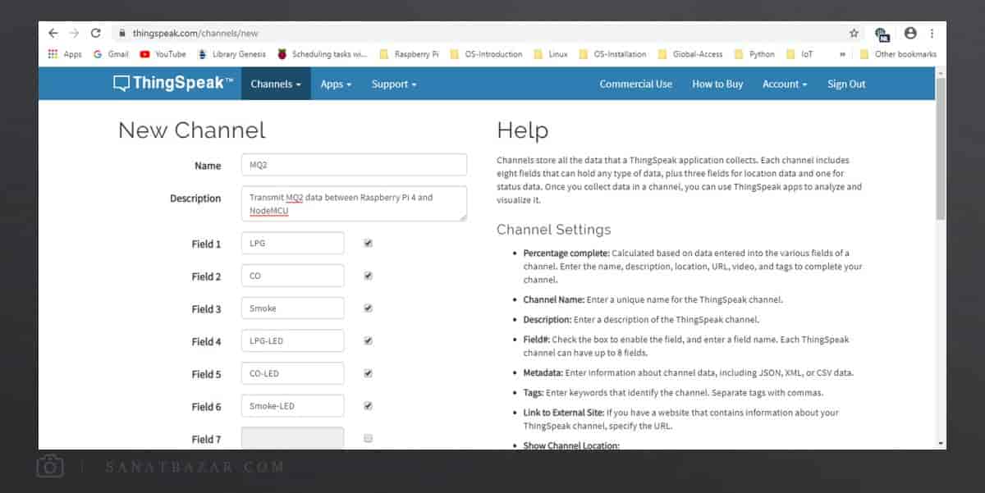985x493 pixels.
Task: Bookmark this page with the star icon
Action: pyautogui.click(x=854, y=34)
